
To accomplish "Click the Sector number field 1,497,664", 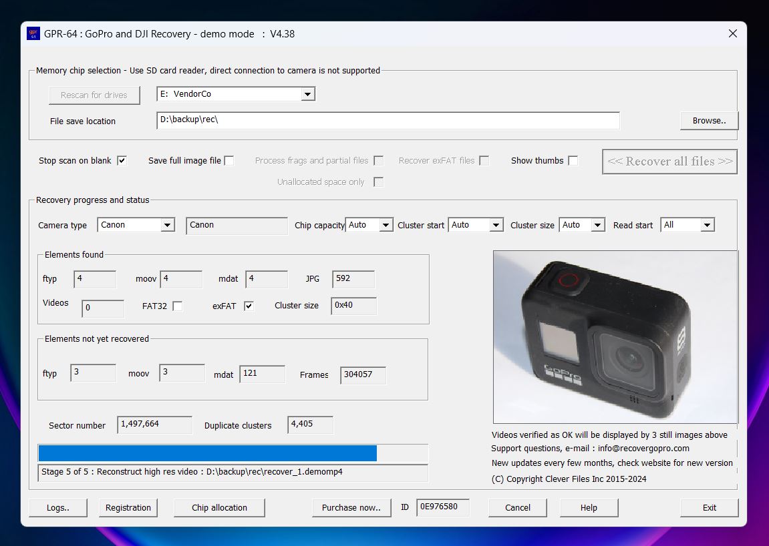I will click(154, 425).
